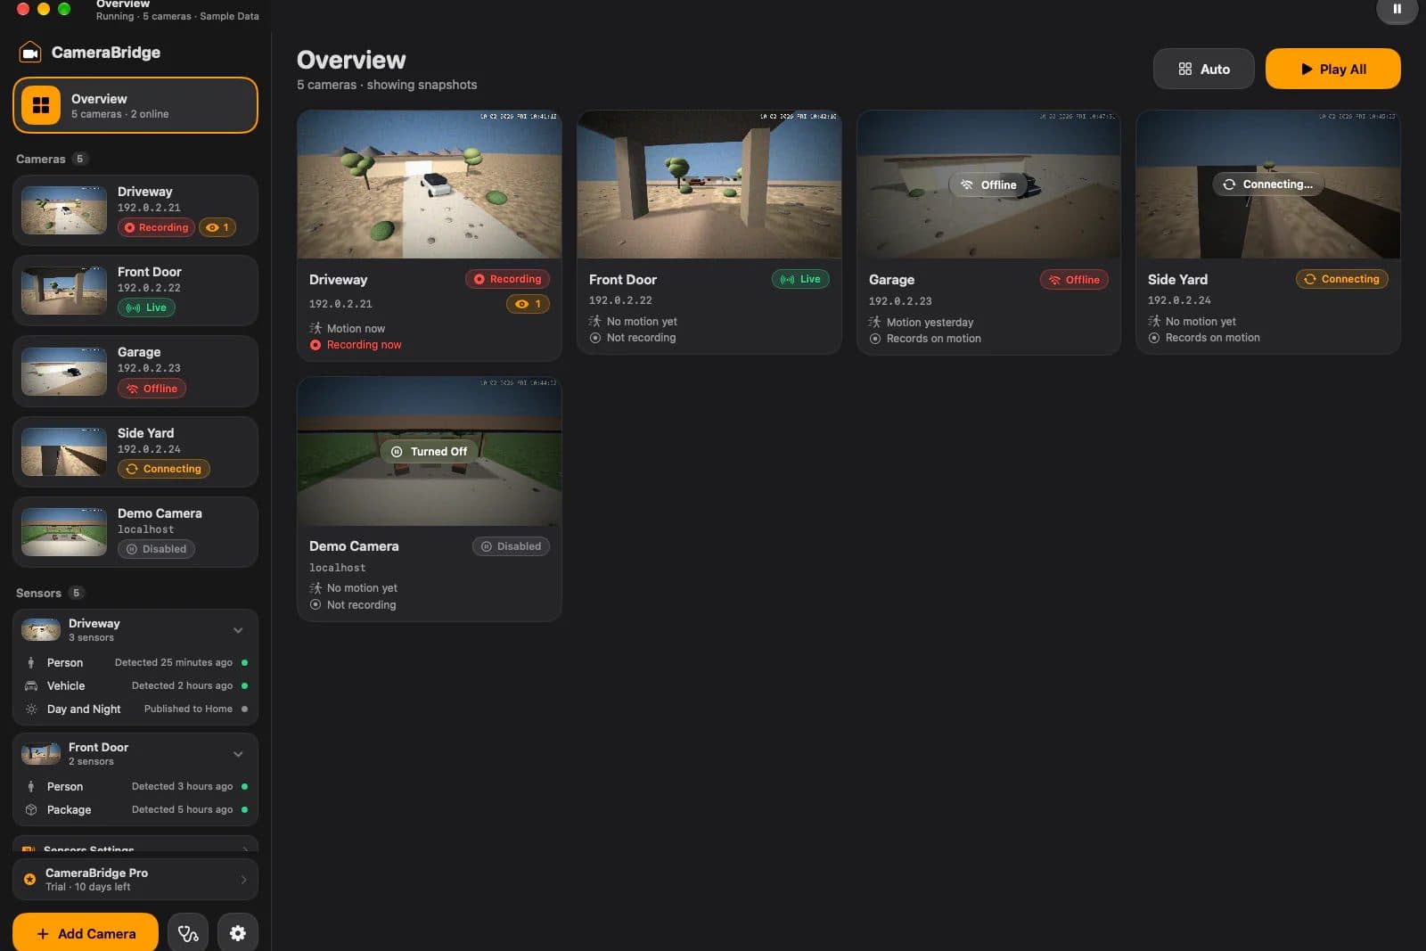Open the diagnostics stethoscope button
The image size is (1426, 951).
[188, 933]
